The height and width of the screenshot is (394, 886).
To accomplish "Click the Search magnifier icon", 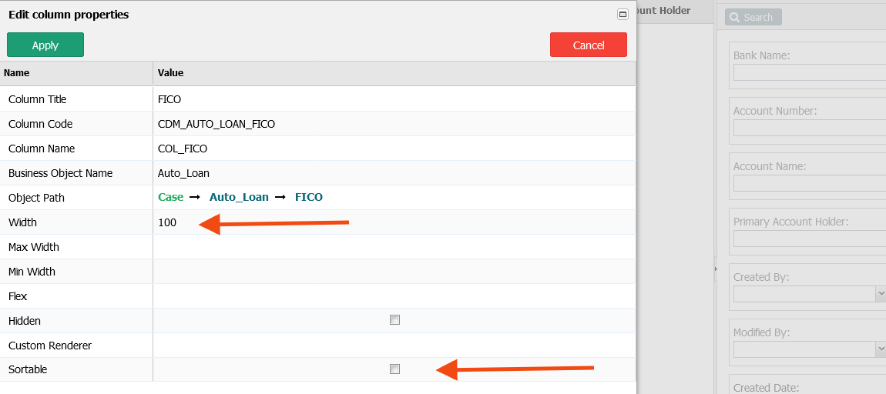I will click(x=734, y=18).
